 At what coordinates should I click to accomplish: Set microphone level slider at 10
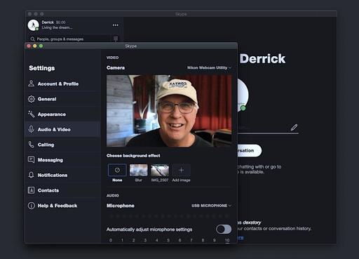tap(227, 240)
